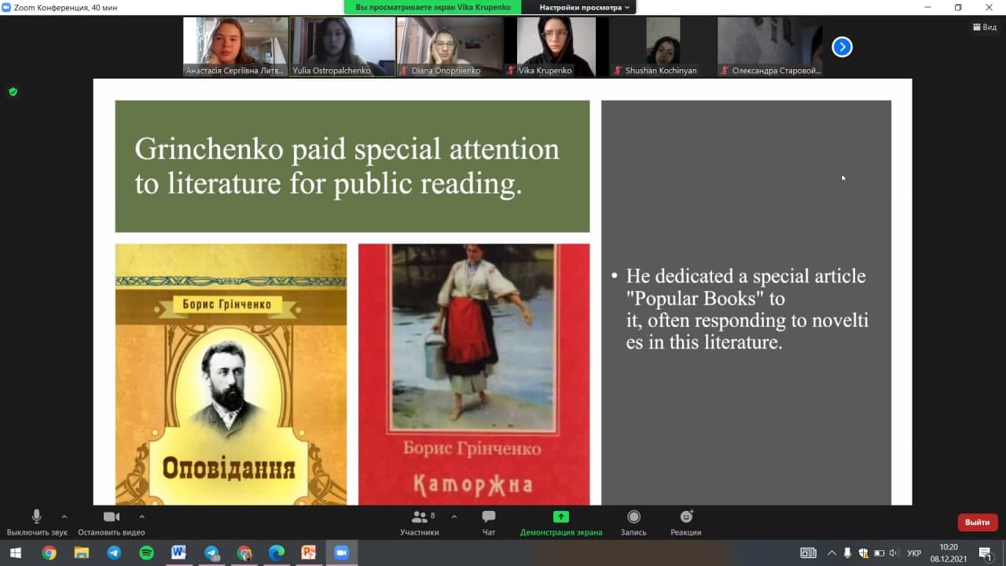The width and height of the screenshot is (1006, 566).
Task: Open the Windows Start menu
Action: click(x=15, y=553)
